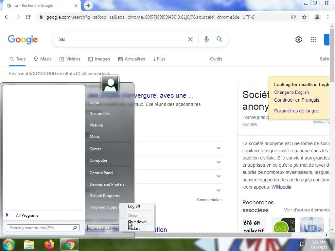Open the Wikipédia link

281,187
